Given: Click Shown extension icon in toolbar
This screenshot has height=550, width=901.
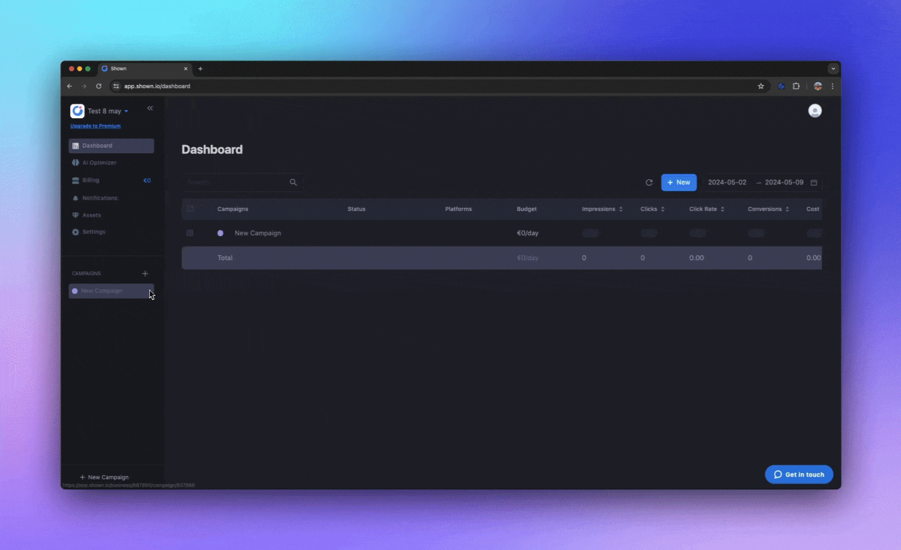Looking at the screenshot, I should (781, 87).
